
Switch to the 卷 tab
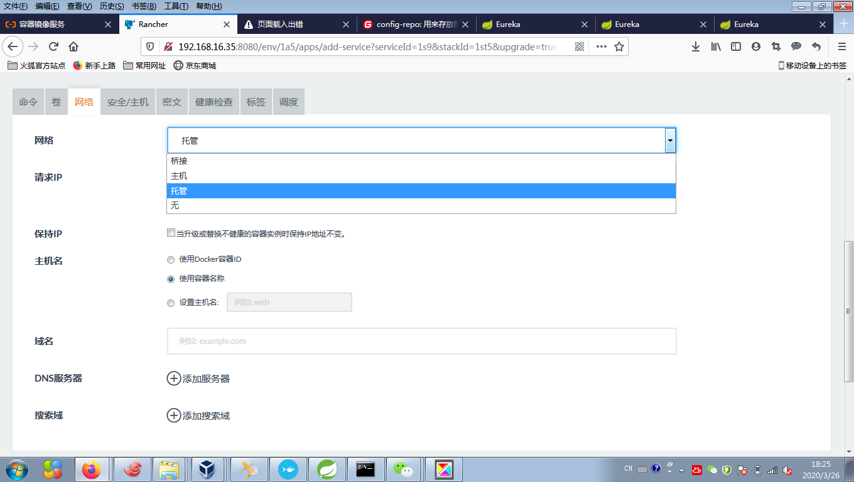pos(57,102)
